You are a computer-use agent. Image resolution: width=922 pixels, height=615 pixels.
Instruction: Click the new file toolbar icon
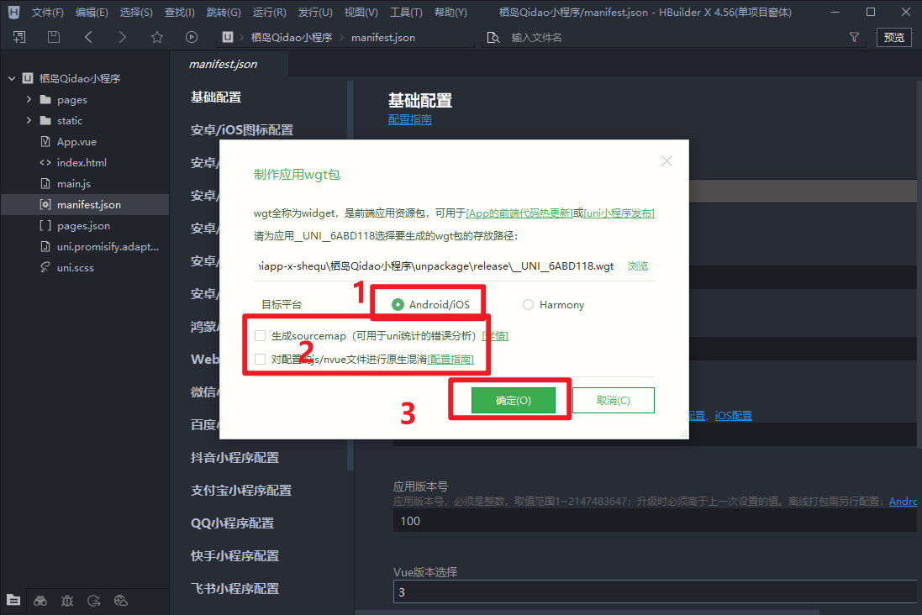(19, 37)
